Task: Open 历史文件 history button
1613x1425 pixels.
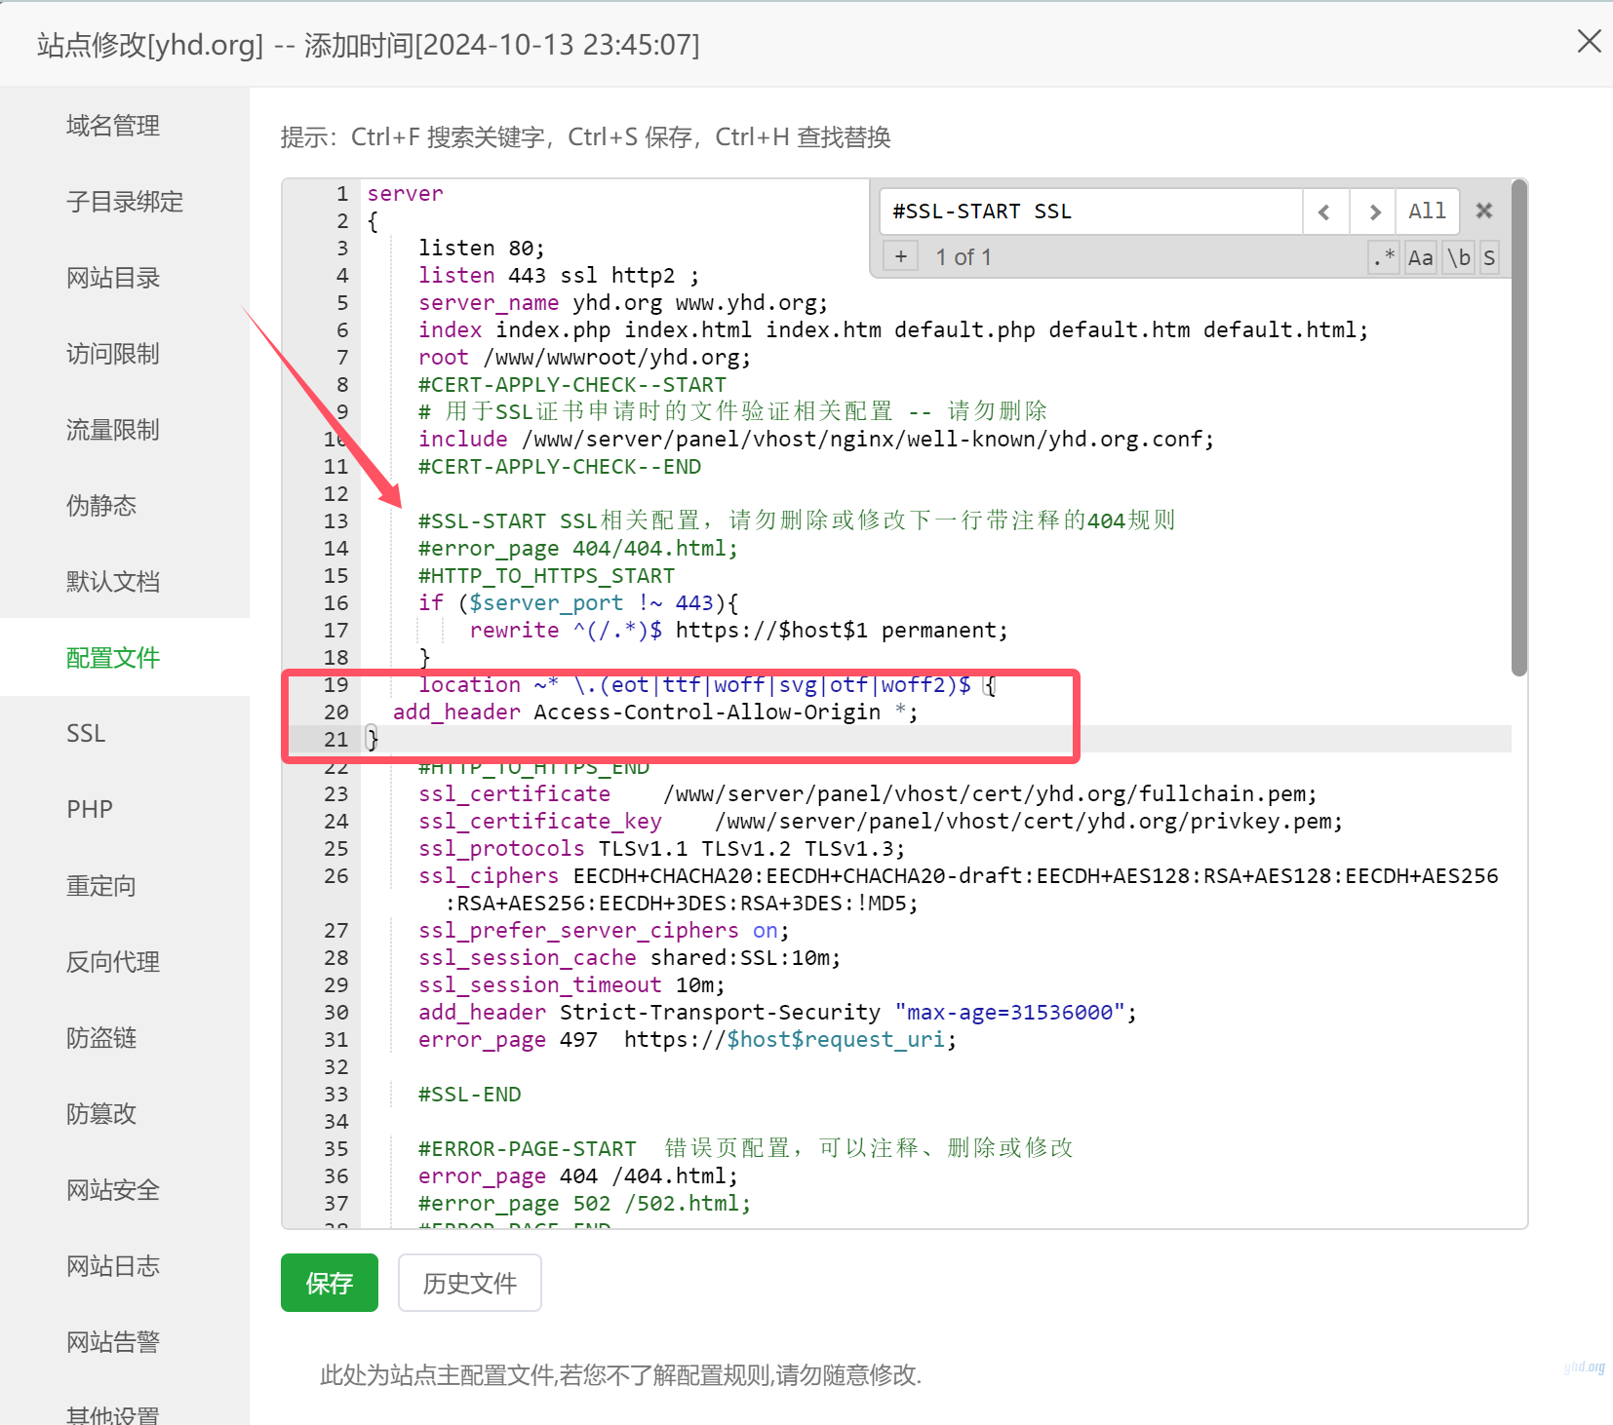Action: pyautogui.click(x=470, y=1283)
